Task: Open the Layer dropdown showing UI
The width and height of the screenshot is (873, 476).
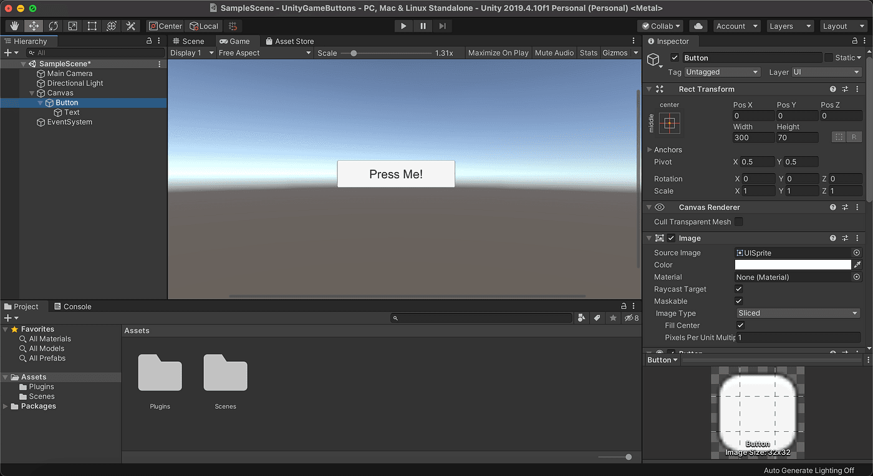Action: [826, 72]
